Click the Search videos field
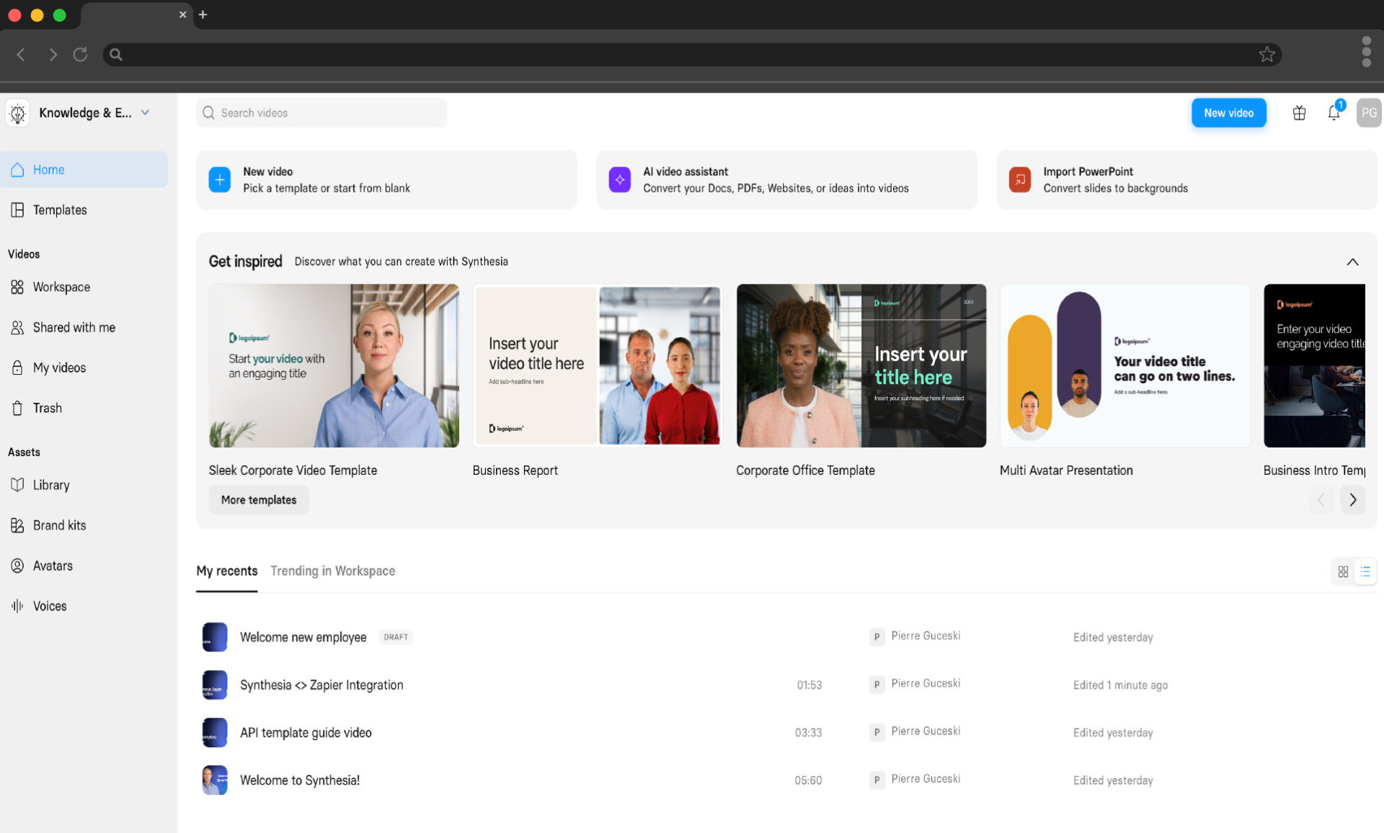 [321, 113]
